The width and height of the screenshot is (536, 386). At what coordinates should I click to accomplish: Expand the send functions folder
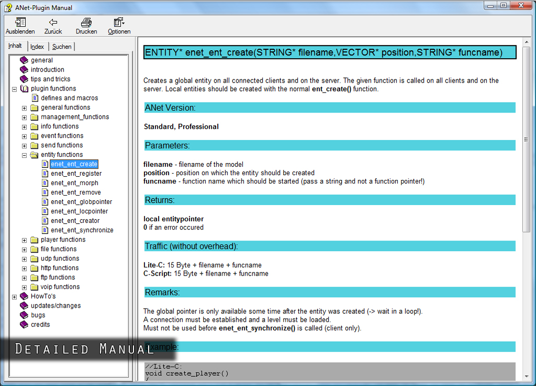(24, 146)
